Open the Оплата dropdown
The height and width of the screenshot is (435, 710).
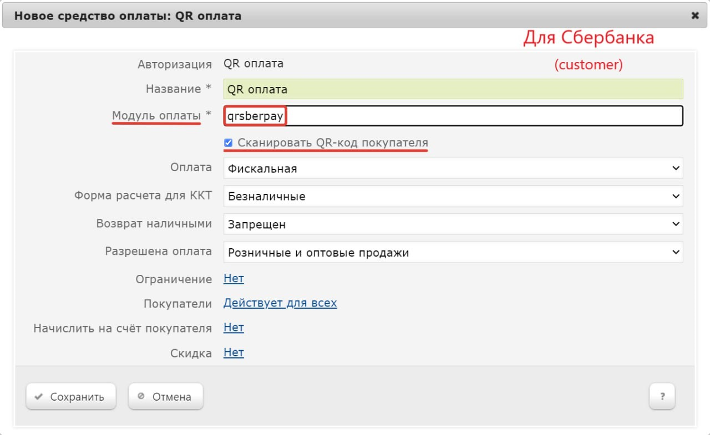click(453, 168)
